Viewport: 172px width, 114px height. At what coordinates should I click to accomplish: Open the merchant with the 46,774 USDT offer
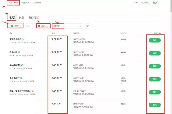point(15,65)
